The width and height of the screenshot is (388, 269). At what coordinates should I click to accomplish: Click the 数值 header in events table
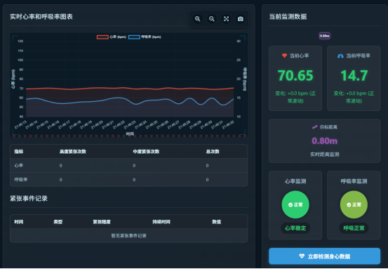pyautogui.click(x=217, y=222)
